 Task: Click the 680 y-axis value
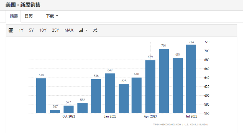[207, 60]
